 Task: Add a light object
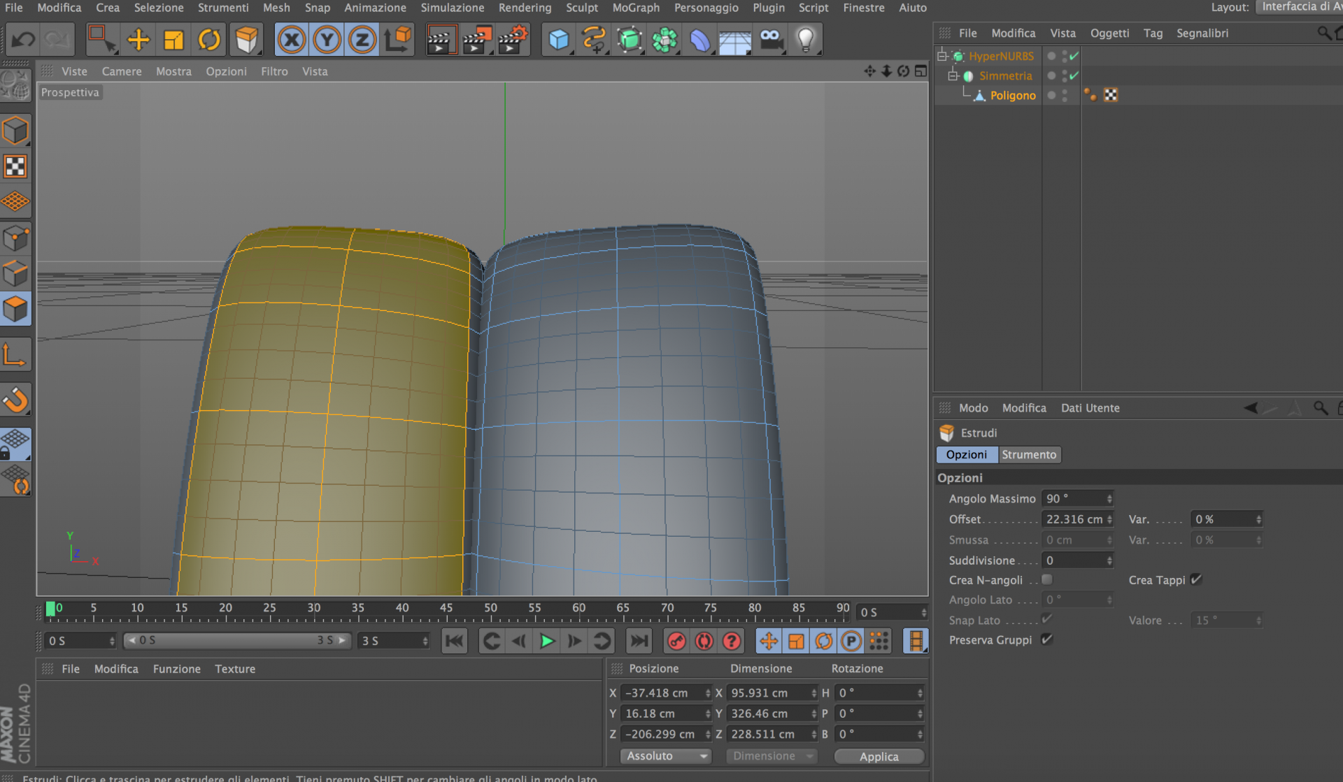click(x=806, y=40)
